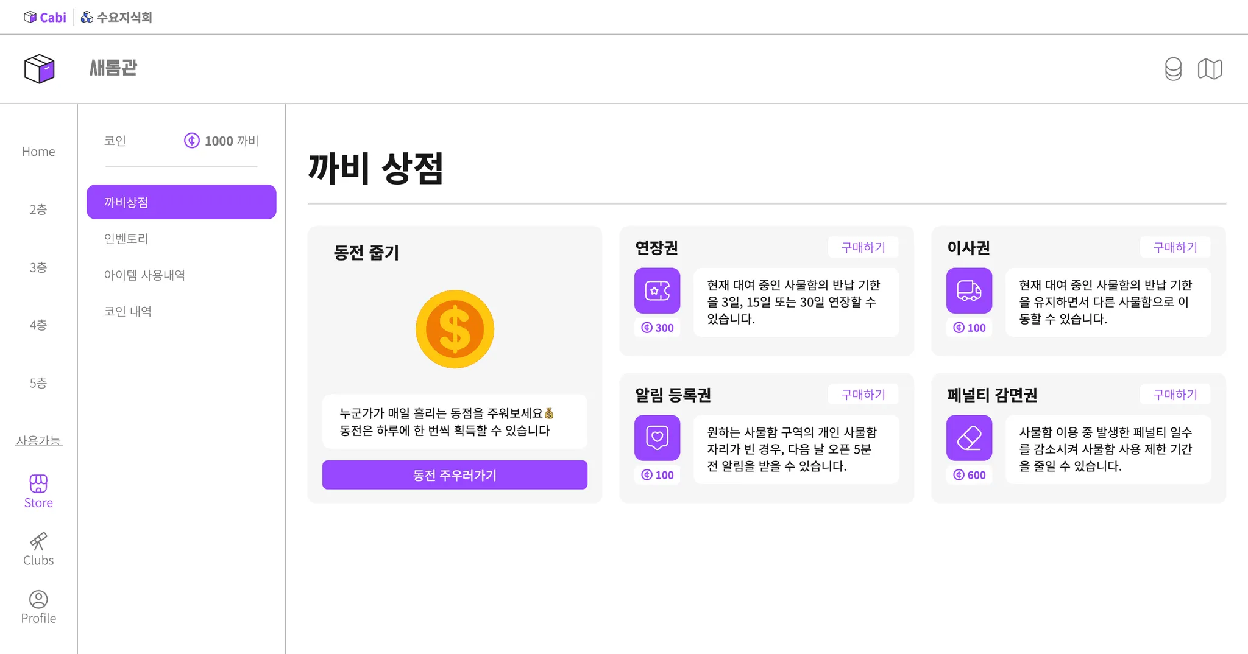Open 아이템 사용내역 menu item
Viewport: 1248px width, 654px height.
pos(144,275)
